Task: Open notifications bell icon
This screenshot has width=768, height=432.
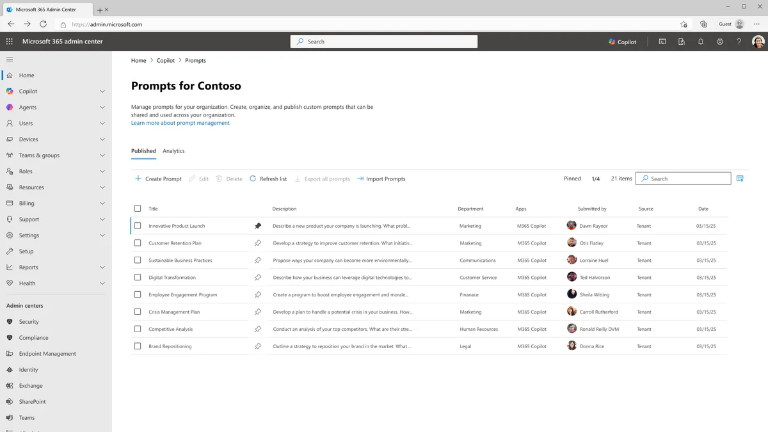Action: point(701,42)
